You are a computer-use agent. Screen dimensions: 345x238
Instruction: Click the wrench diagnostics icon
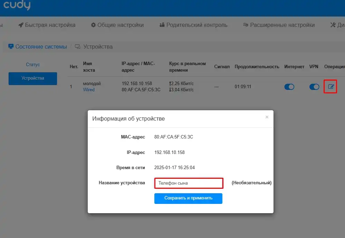pos(333,25)
